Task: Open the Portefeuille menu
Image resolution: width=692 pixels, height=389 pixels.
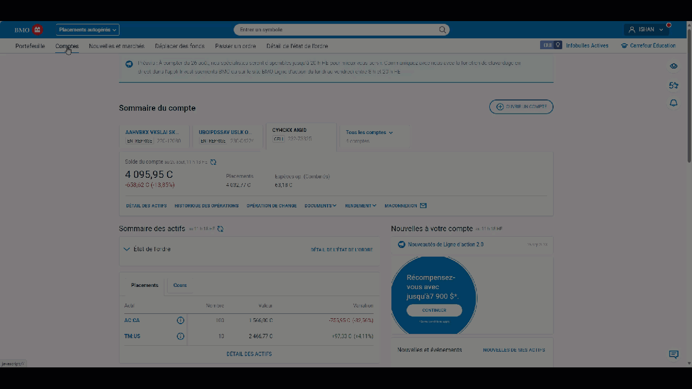Action: point(30,46)
